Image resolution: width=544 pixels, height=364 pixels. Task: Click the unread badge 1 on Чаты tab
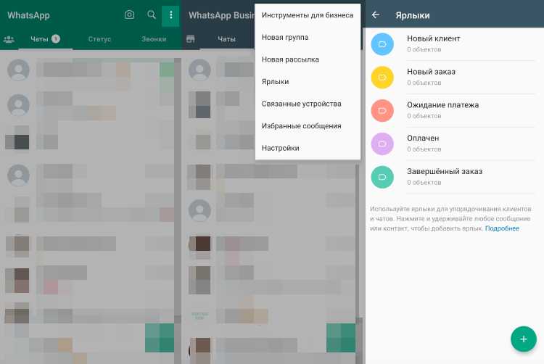coord(56,39)
